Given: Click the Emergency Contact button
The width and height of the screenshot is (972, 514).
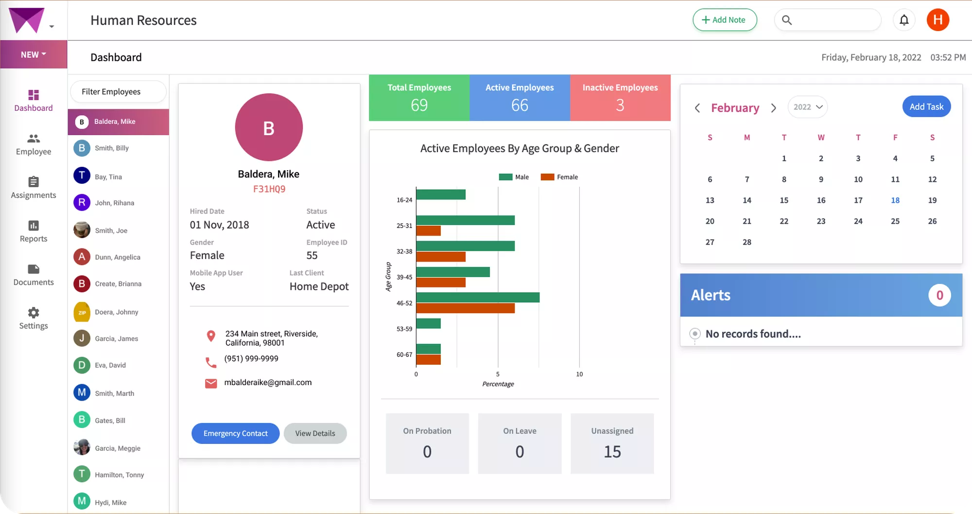Looking at the screenshot, I should 235,433.
